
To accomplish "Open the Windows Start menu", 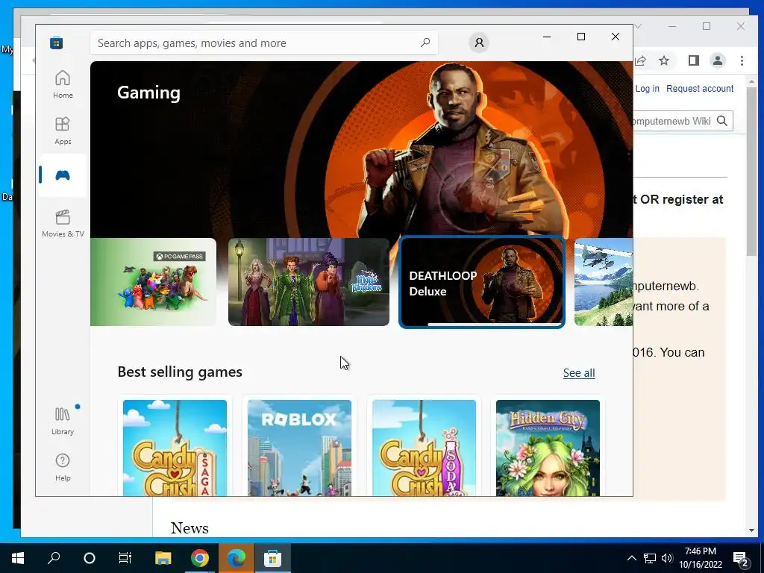I will [18, 558].
